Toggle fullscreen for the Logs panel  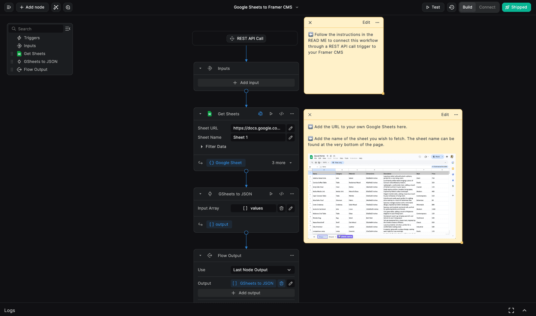coord(511,310)
